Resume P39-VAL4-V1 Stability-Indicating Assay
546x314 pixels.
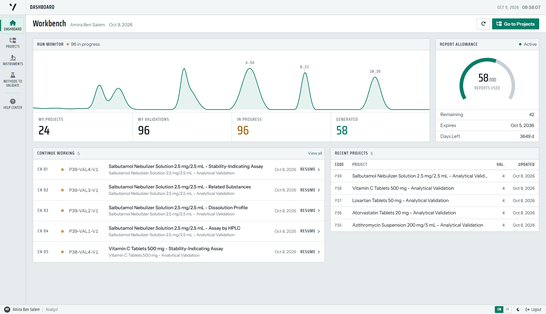(x=310, y=169)
